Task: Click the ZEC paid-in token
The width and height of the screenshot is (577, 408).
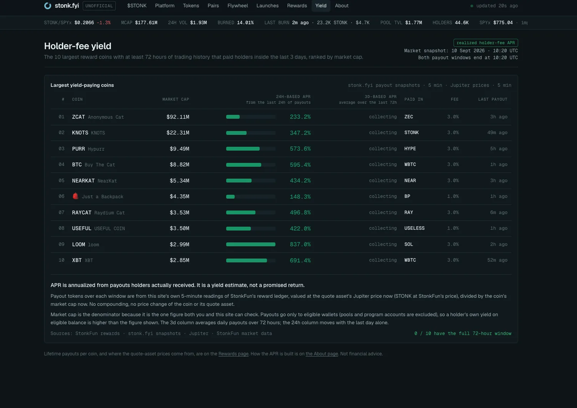Action: coord(409,117)
